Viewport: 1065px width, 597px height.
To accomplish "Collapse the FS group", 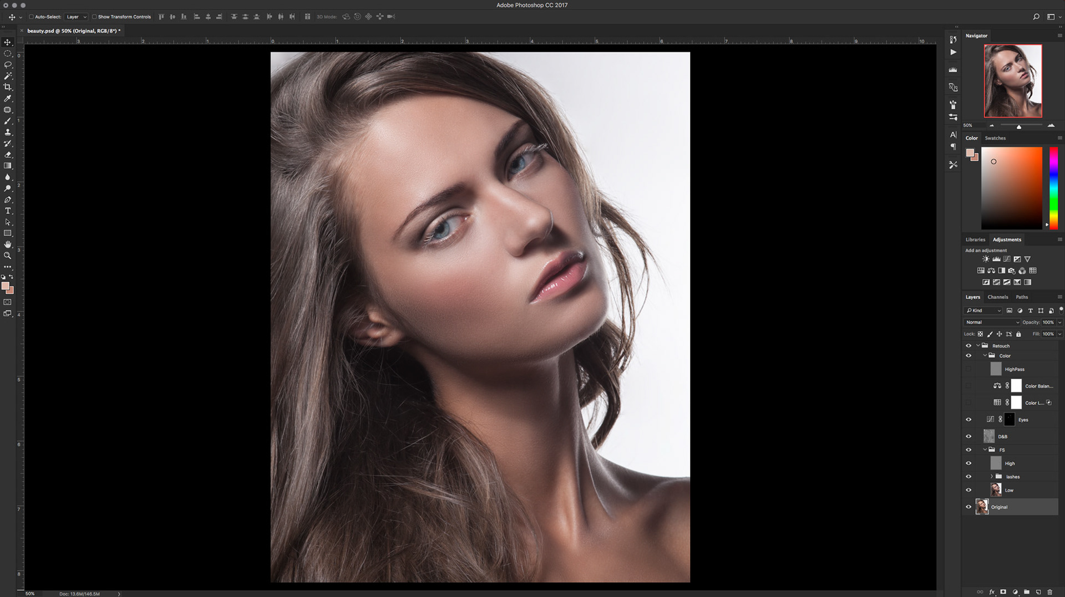I will [985, 450].
